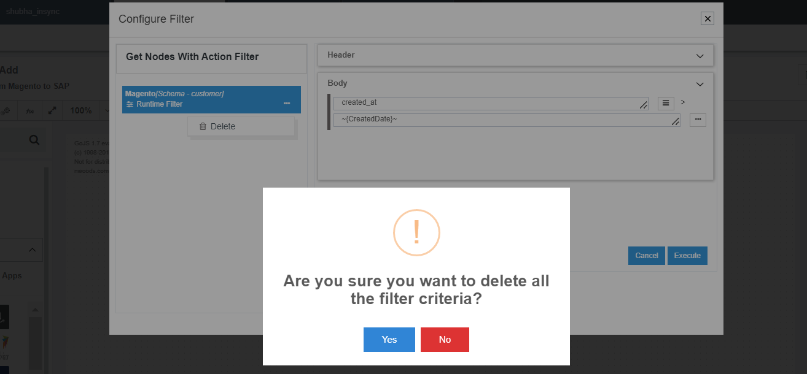The width and height of the screenshot is (807, 374).
Task: Click the trash icon next to Delete
Action: [203, 126]
